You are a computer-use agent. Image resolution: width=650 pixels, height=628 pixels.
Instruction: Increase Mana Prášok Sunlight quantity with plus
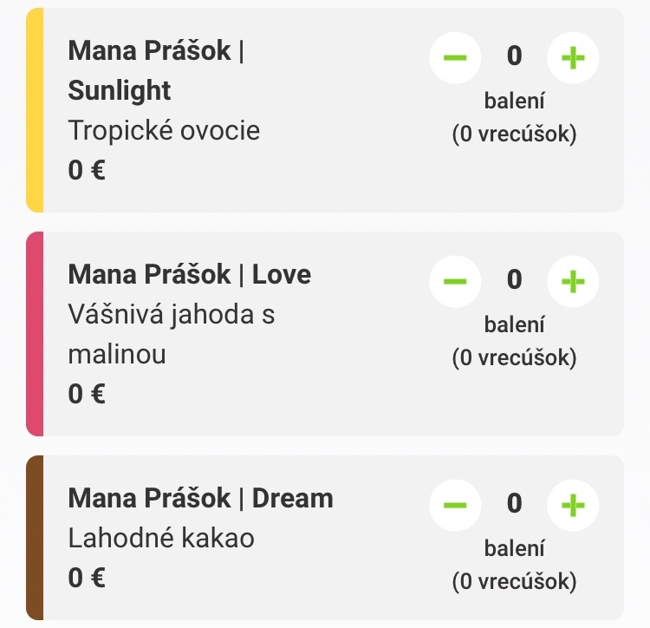coord(573,57)
